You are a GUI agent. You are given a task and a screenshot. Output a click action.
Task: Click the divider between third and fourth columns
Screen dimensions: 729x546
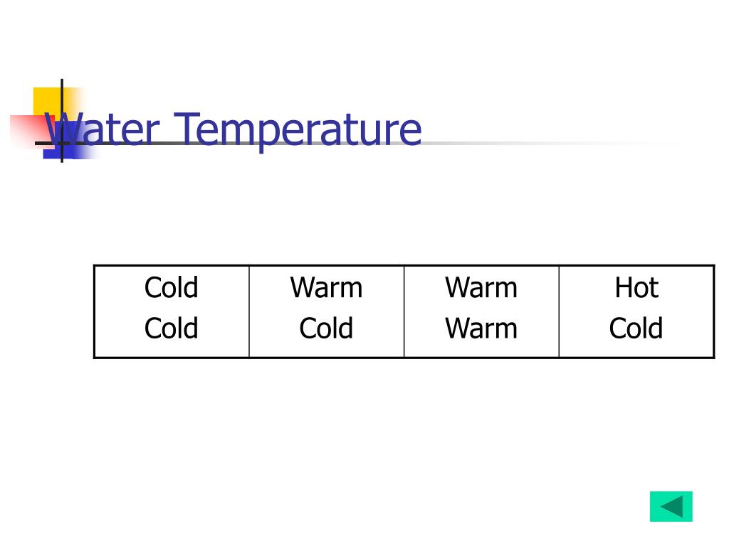pos(559,311)
